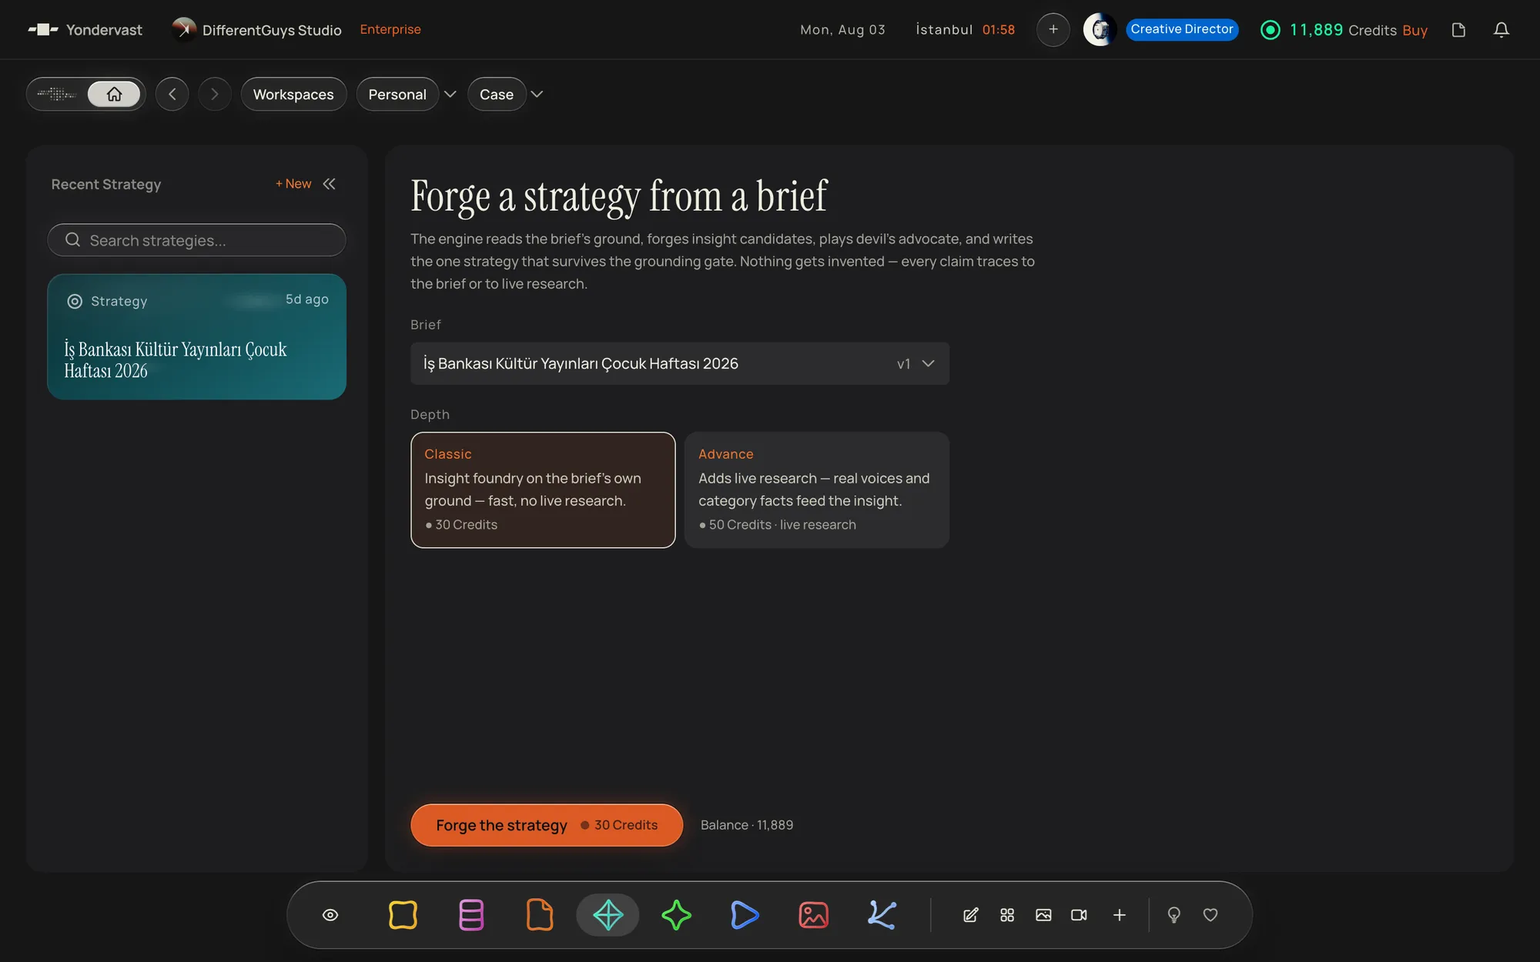1540x962 pixels.
Task: Open the document icon in top bar
Action: 1458,30
